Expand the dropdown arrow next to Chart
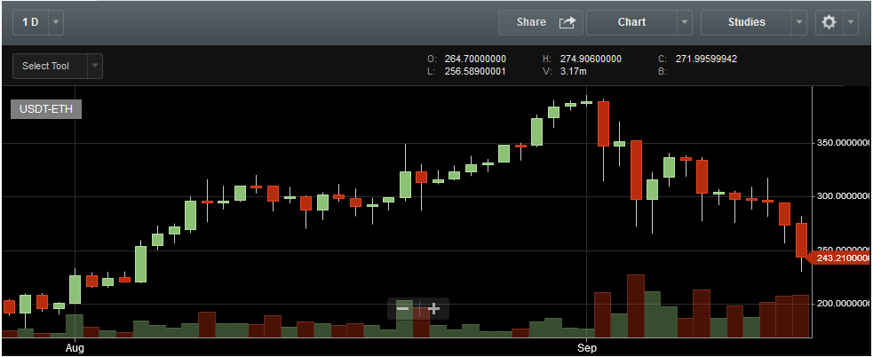 tap(685, 22)
